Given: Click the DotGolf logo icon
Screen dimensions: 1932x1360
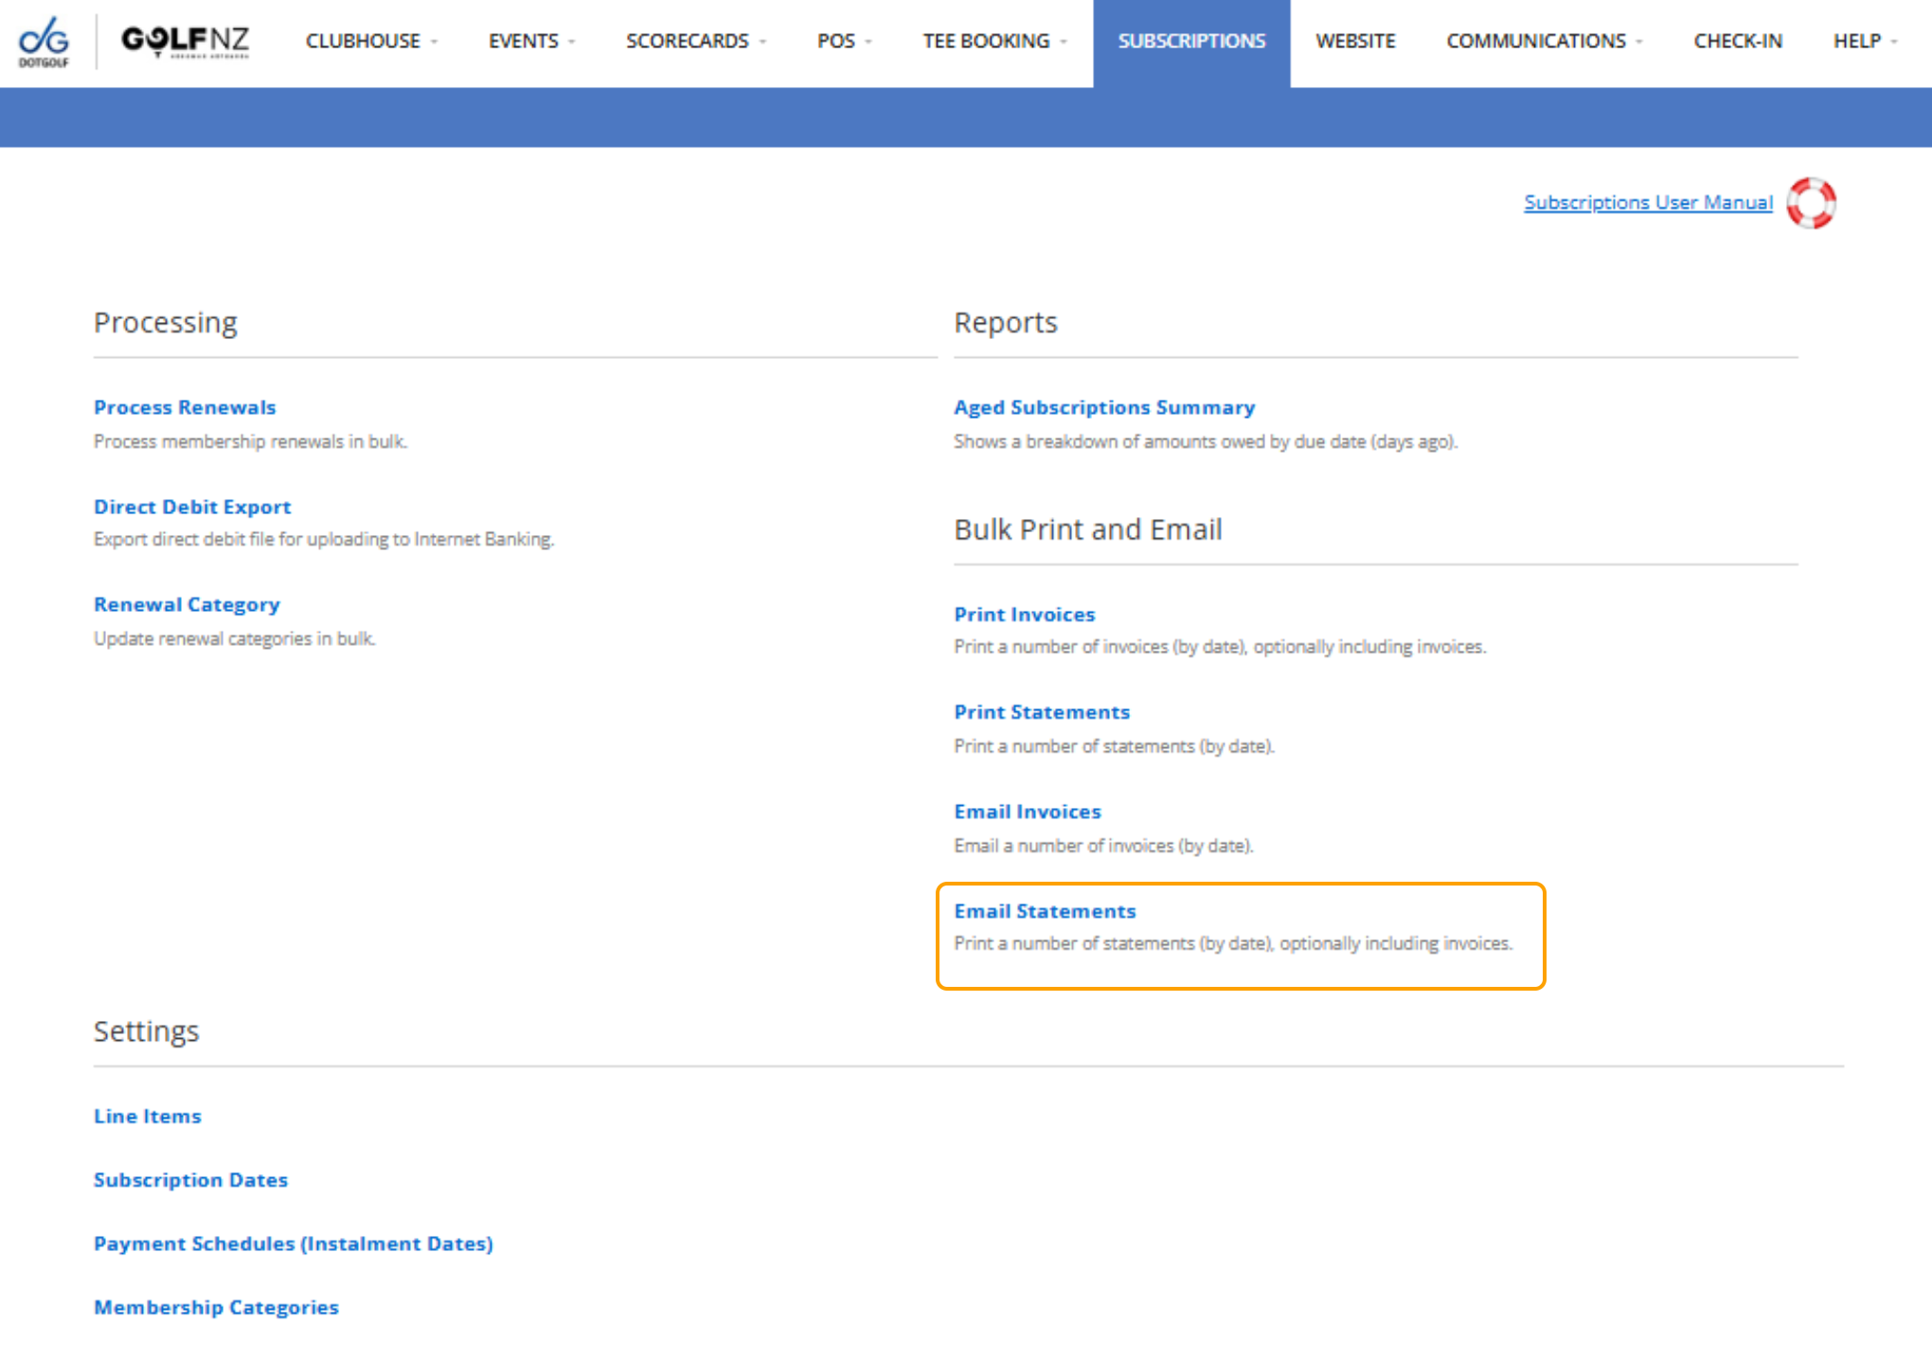Looking at the screenshot, I should click(44, 42).
